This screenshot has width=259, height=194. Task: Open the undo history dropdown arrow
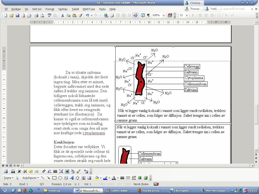pyautogui.click(x=92, y=15)
